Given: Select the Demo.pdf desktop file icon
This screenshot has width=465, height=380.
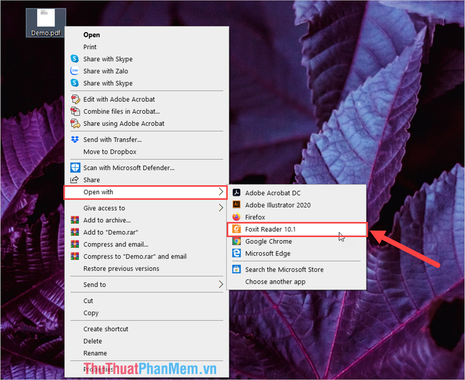Looking at the screenshot, I should 46,23.
